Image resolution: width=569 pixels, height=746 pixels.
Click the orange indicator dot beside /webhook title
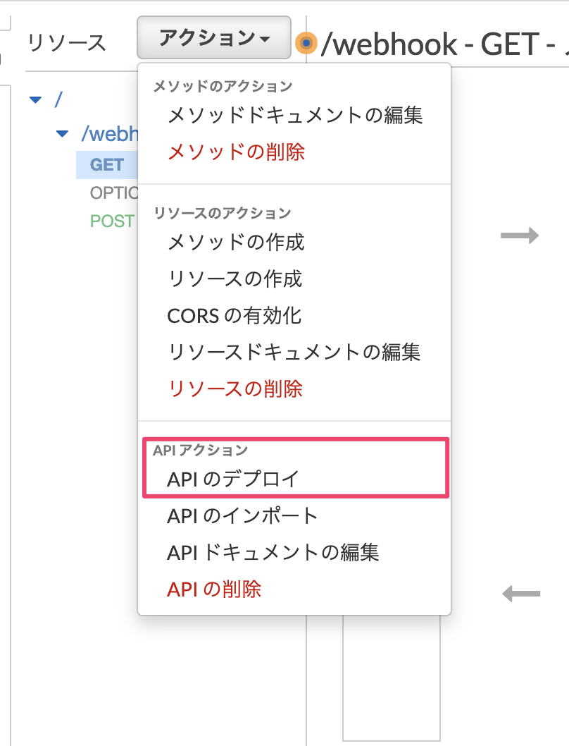click(x=306, y=43)
